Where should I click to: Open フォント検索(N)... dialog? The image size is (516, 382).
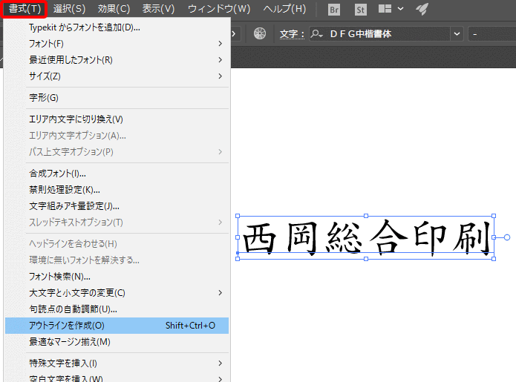(x=117, y=277)
